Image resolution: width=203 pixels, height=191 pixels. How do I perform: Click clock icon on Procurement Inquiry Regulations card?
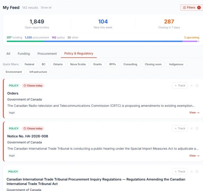(x=197, y=171)
